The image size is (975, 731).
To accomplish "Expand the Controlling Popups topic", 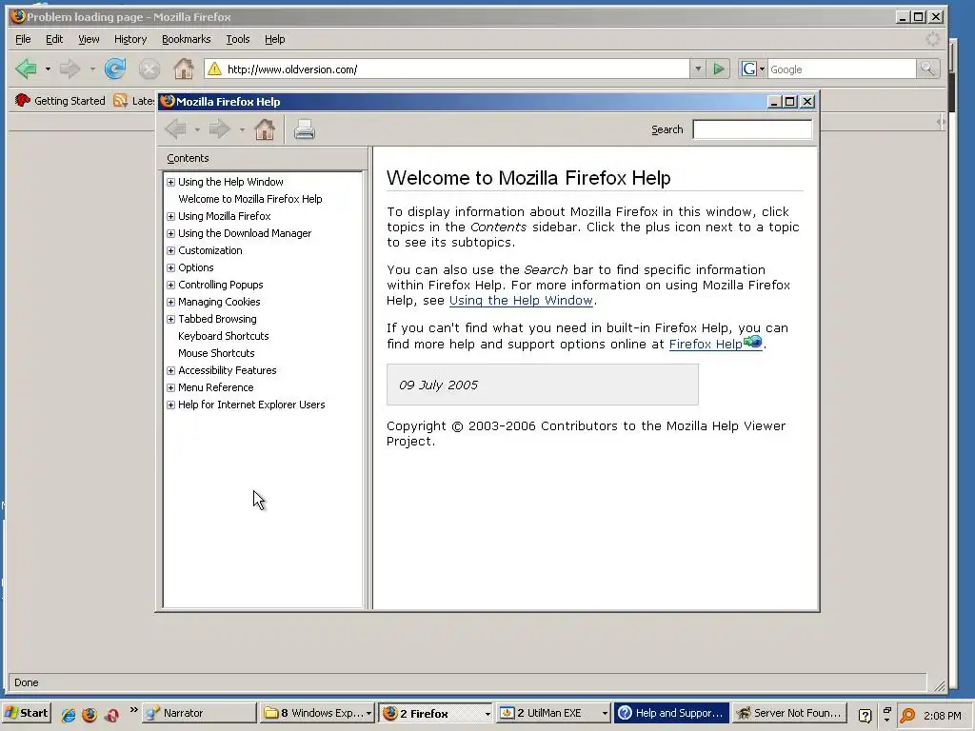I will (x=171, y=285).
